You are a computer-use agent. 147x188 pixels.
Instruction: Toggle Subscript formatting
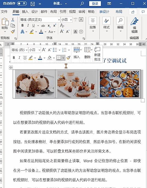(x=49, y=26)
